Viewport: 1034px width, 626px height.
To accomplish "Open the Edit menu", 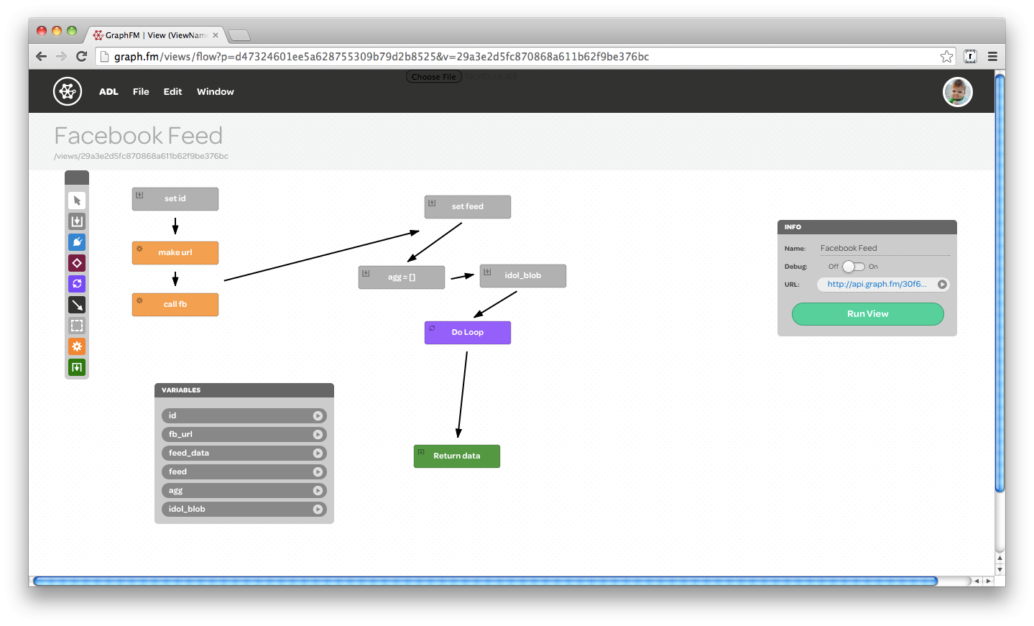I will 172,92.
